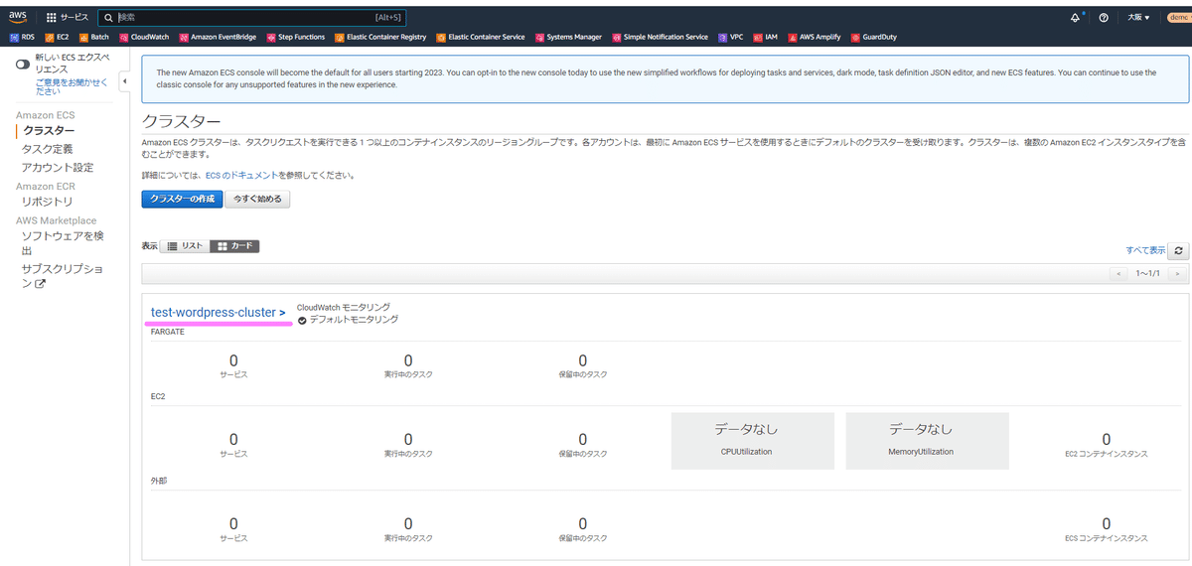Viewport: 1192px width, 566px height.
Task: Select ソフトウェアを検出 in sidebar
Action: click(x=63, y=243)
